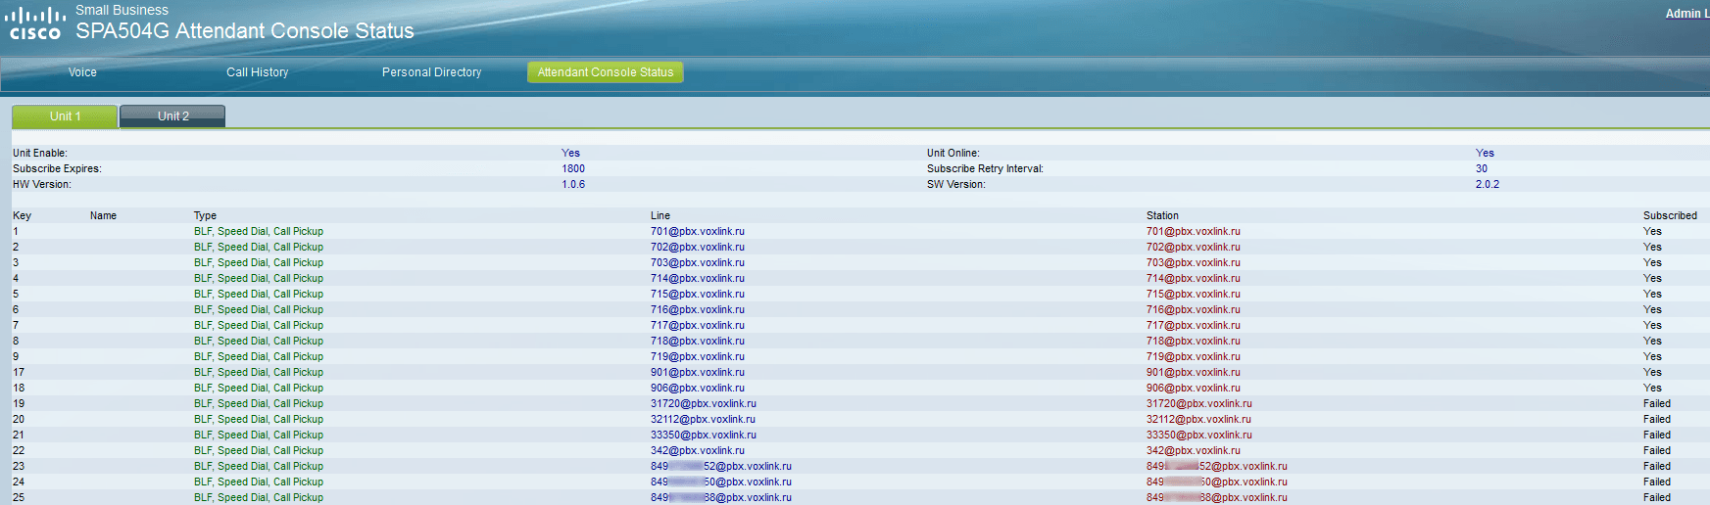The height and width of the screenshot is (505, 1710).
Task: Click the Admin Login link
Action: 1687,14
